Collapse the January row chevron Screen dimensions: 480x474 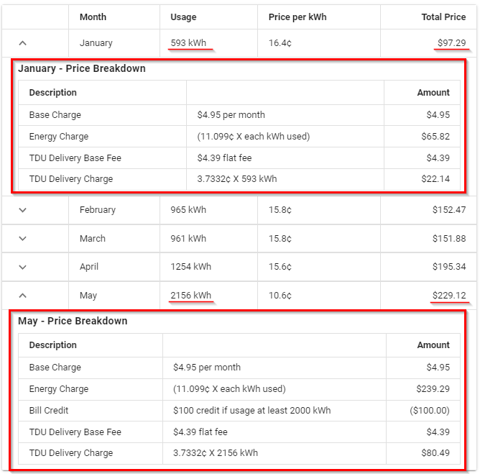pos(22,43)
